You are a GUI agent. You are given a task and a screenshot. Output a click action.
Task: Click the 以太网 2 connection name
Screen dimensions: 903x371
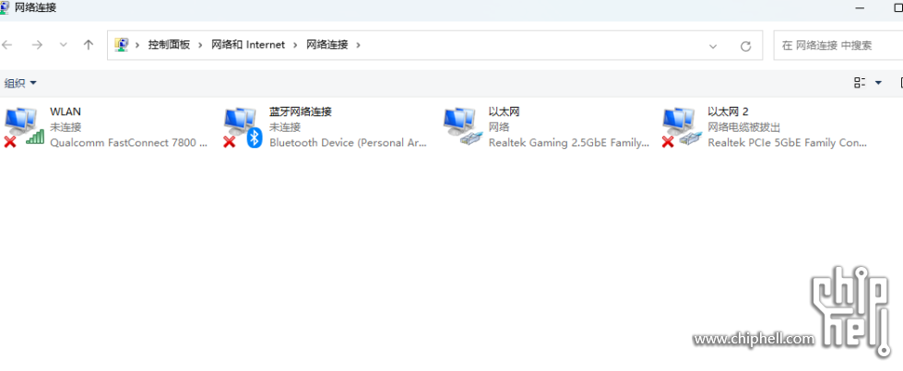[728, 111]
